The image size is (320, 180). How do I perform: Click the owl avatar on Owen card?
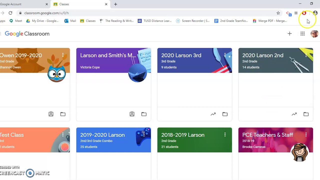[57, 73]
